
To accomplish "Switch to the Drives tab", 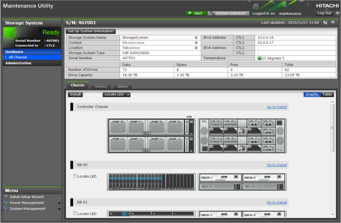I will pos(101,86).
